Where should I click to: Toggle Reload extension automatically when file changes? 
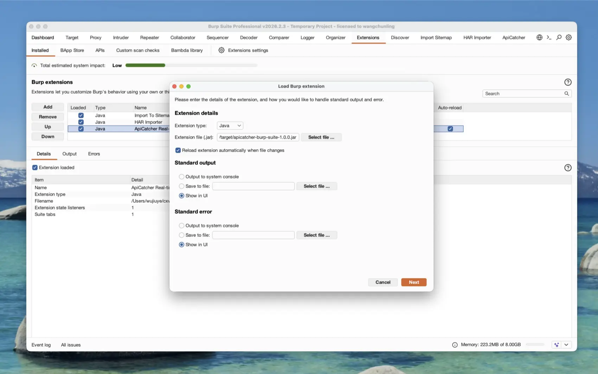pyautogui.click(x=178, y=150)
